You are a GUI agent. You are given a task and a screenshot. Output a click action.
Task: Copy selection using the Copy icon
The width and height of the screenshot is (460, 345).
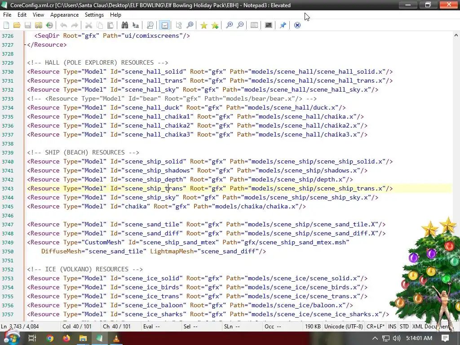[x=100, y=25]
